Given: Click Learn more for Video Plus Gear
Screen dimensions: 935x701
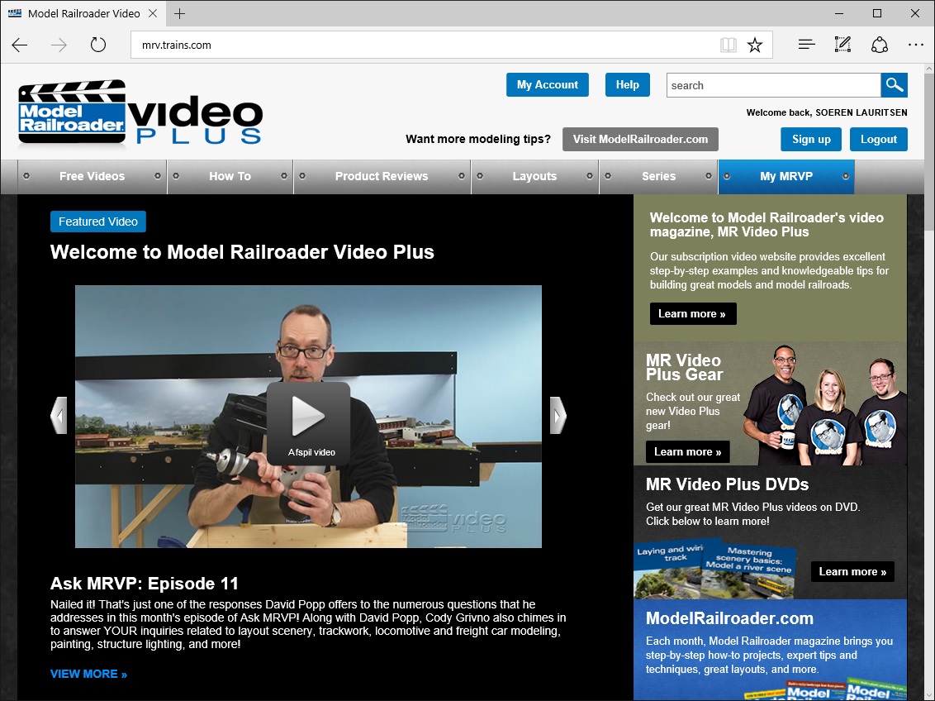Looking at the screenshot, I should (687, 451).
